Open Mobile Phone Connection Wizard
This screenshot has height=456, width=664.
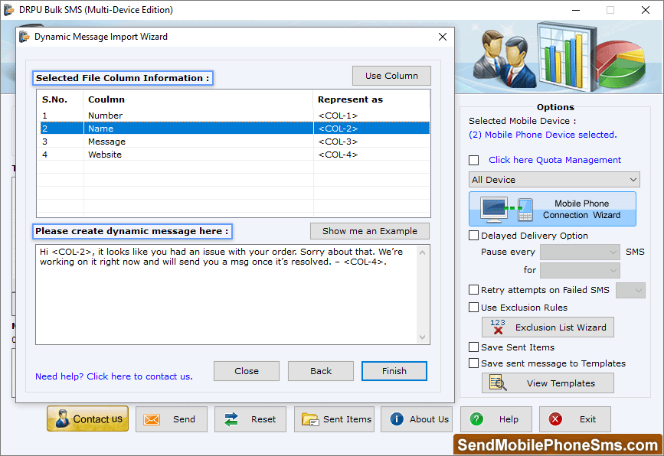pyautogui.click(x=552, y=209)
